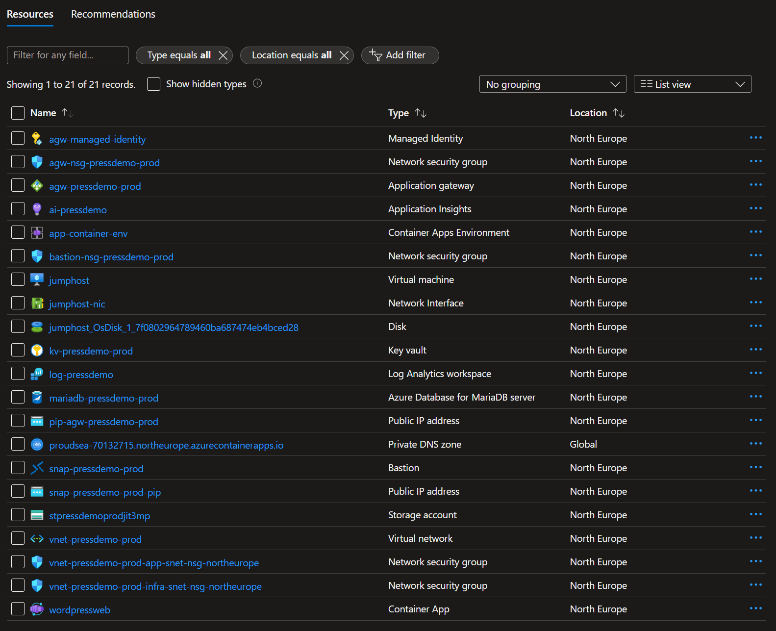Click the Filter for any field input
The height and width of the screenshot is (631, 776).
(68, 55)
